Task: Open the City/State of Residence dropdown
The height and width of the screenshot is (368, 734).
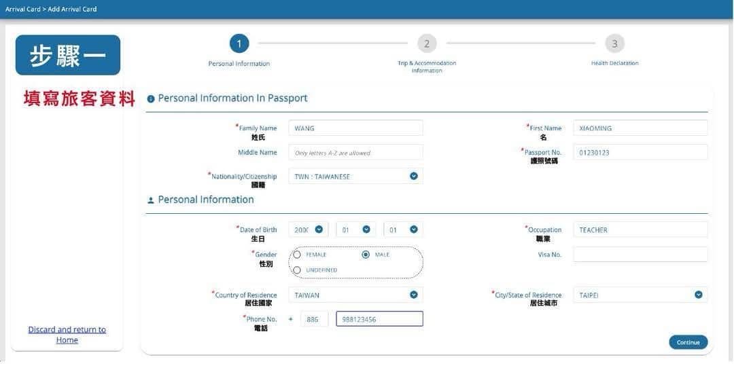Action: click(640, 295)
